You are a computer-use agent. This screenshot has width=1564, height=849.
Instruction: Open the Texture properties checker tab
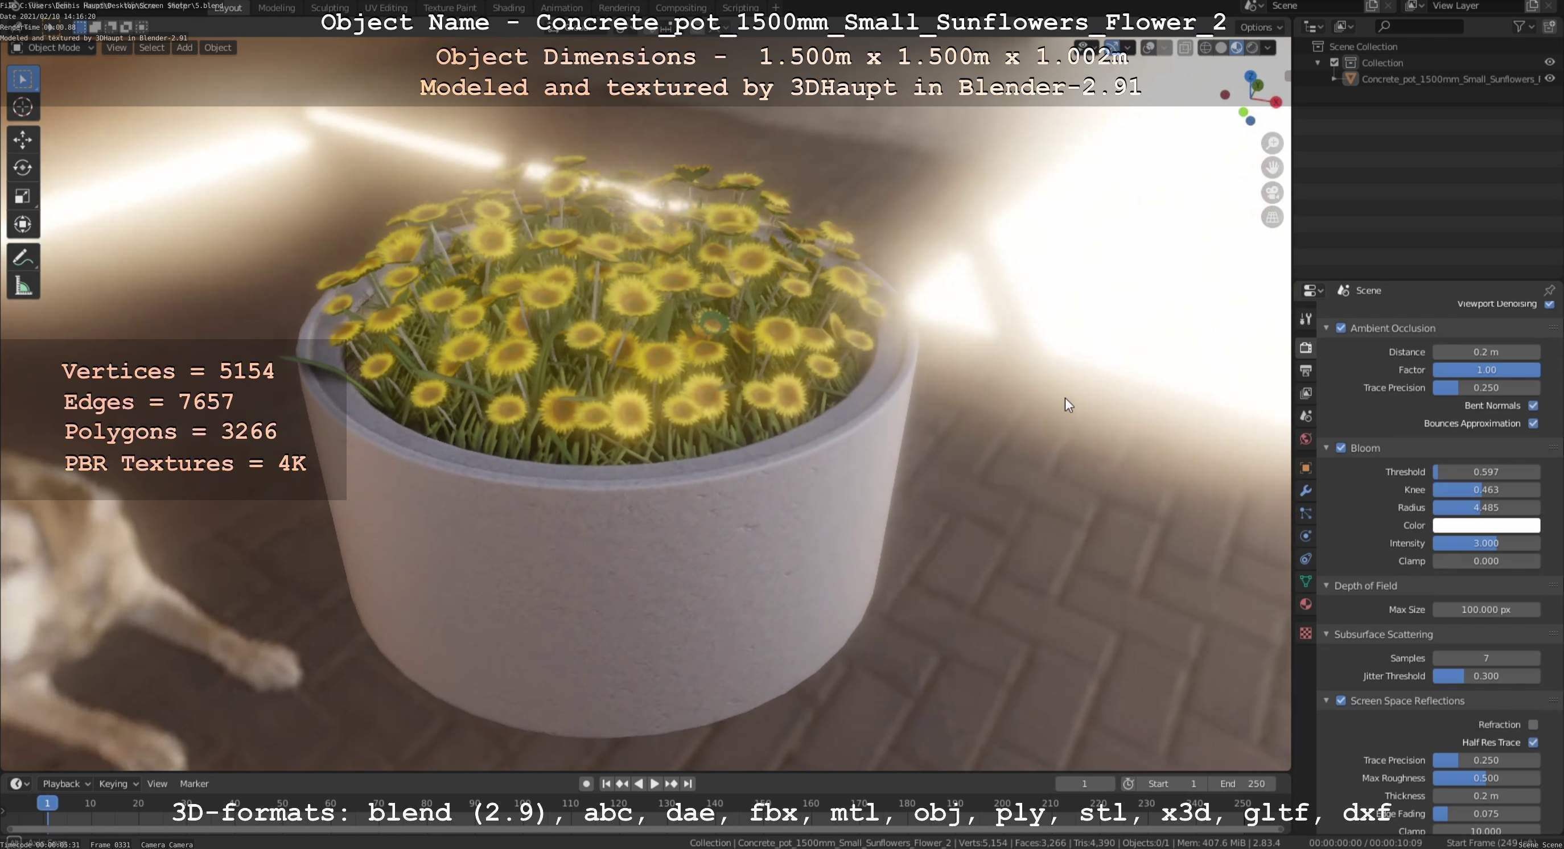(x=1306, y=633)
